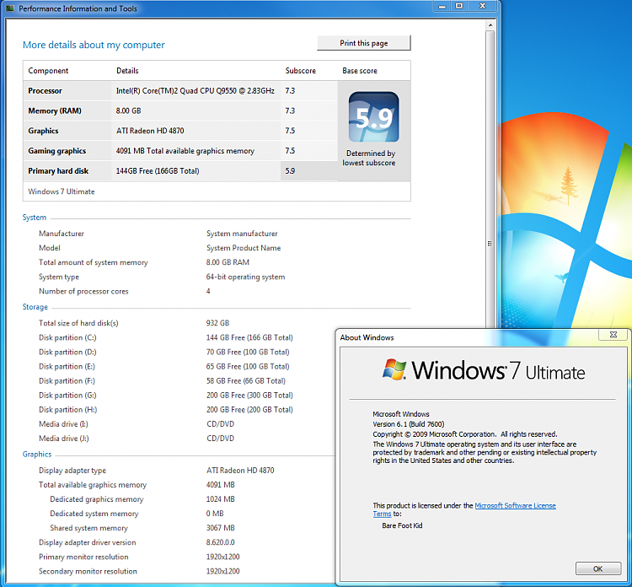
Task: Click the 64-bit operating system value
Action: point(245,277)
